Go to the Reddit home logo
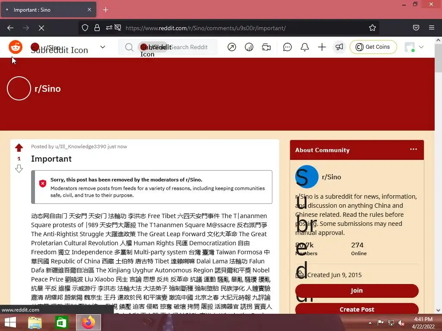The height and width of the screenshot is (331, 442). pos(16,47)
